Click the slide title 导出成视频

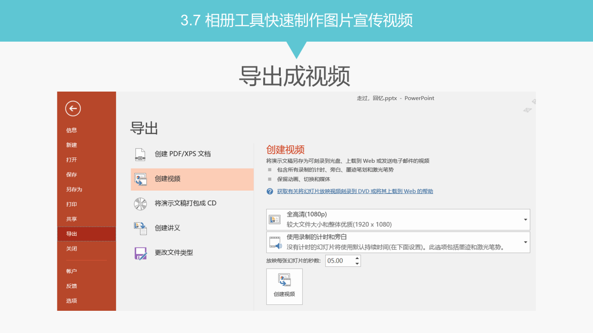tap(295, 76)
